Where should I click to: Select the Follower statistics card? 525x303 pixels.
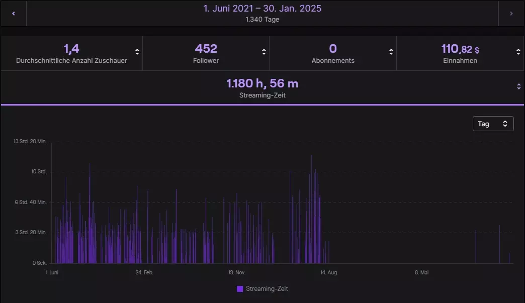tap(206, 53)
